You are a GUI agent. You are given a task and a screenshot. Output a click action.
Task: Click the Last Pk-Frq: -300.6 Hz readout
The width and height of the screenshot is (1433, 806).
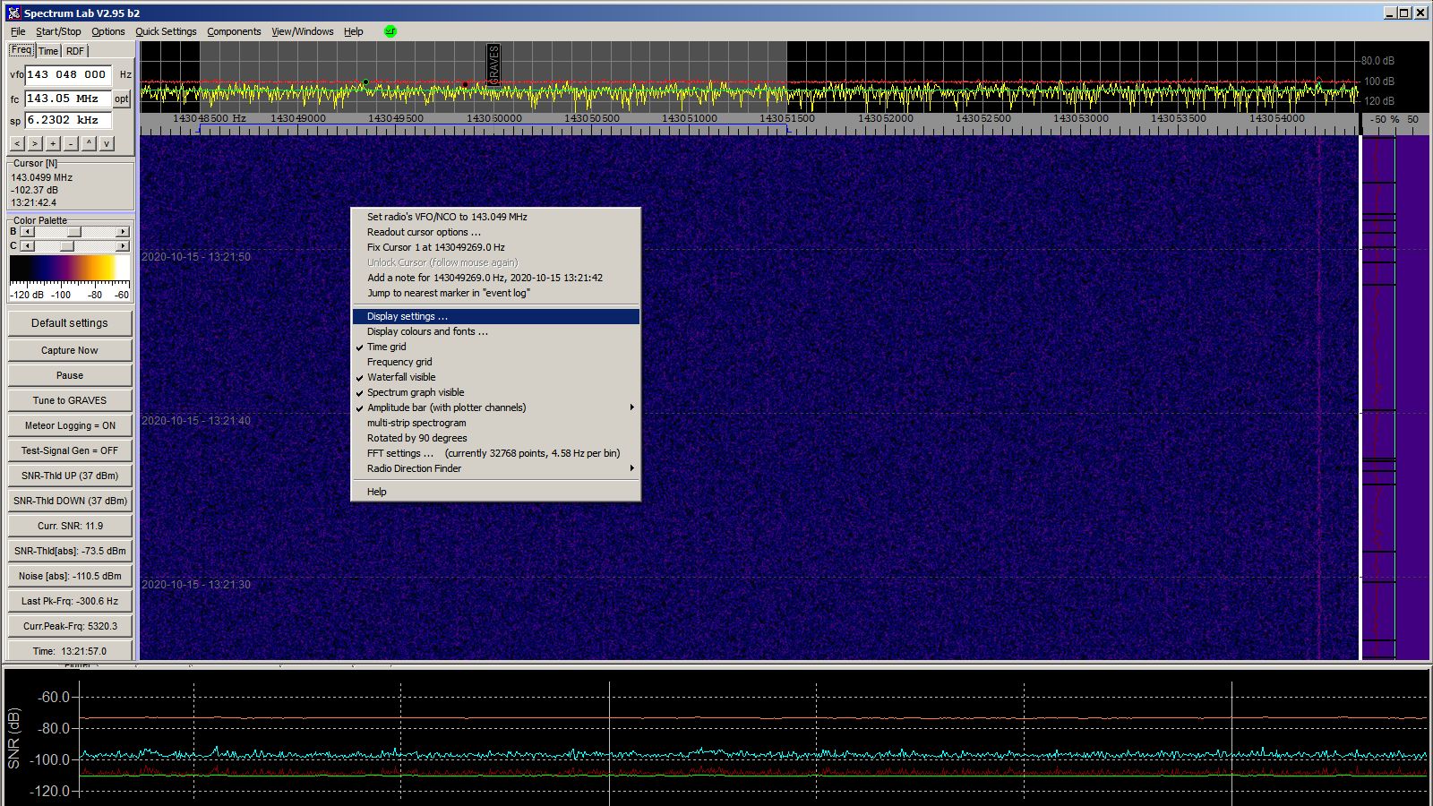click(x=70, y=601)
